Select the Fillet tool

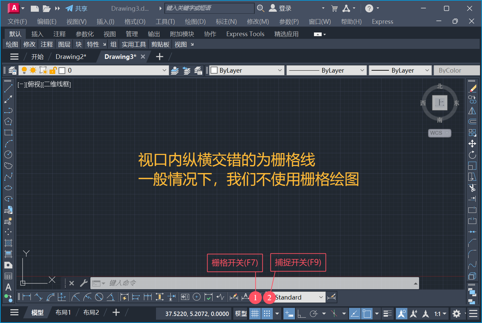(472, 254)
